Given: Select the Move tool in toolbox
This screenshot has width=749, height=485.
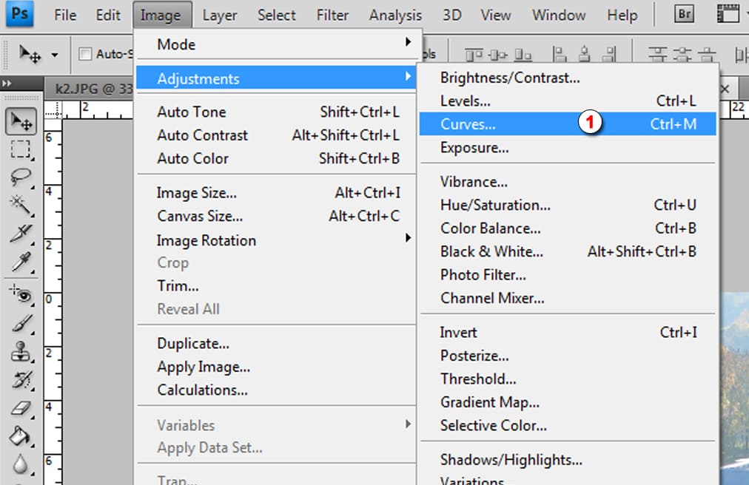Looking at the screenshot, I should click(x=21, y=121).
